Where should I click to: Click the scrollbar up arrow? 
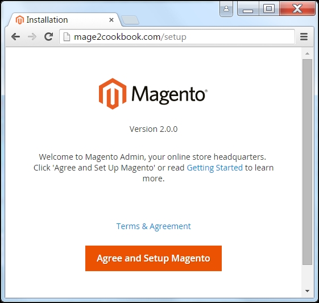point(307,53)
